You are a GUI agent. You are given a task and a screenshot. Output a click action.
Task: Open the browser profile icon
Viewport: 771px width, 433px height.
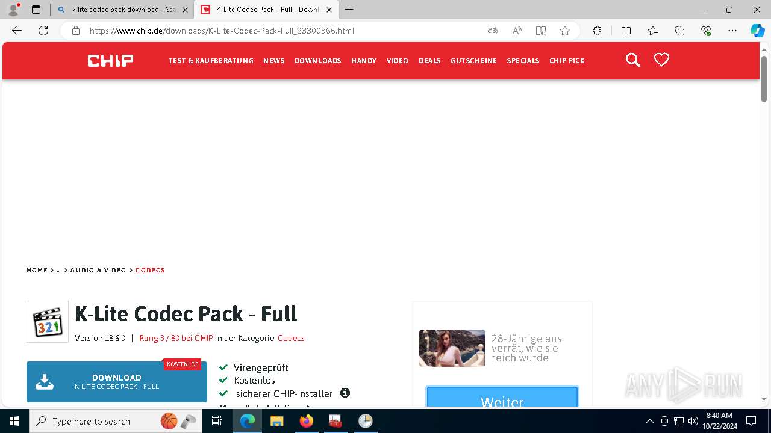coord(13,10)
